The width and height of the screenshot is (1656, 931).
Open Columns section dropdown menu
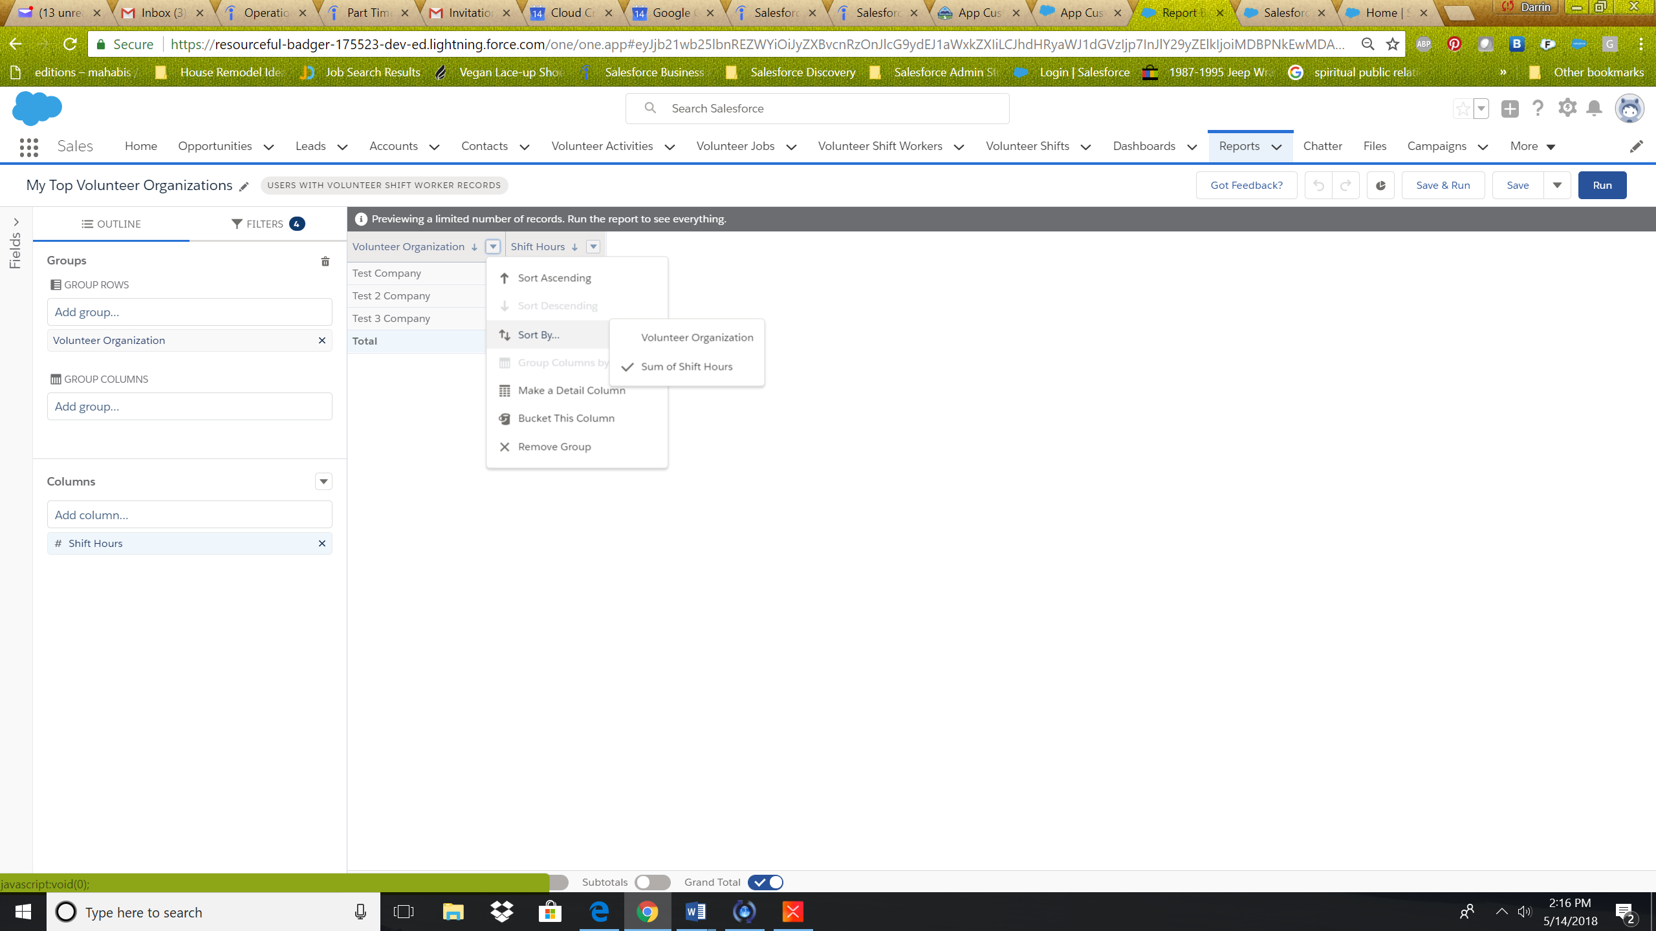pos(323,482)
